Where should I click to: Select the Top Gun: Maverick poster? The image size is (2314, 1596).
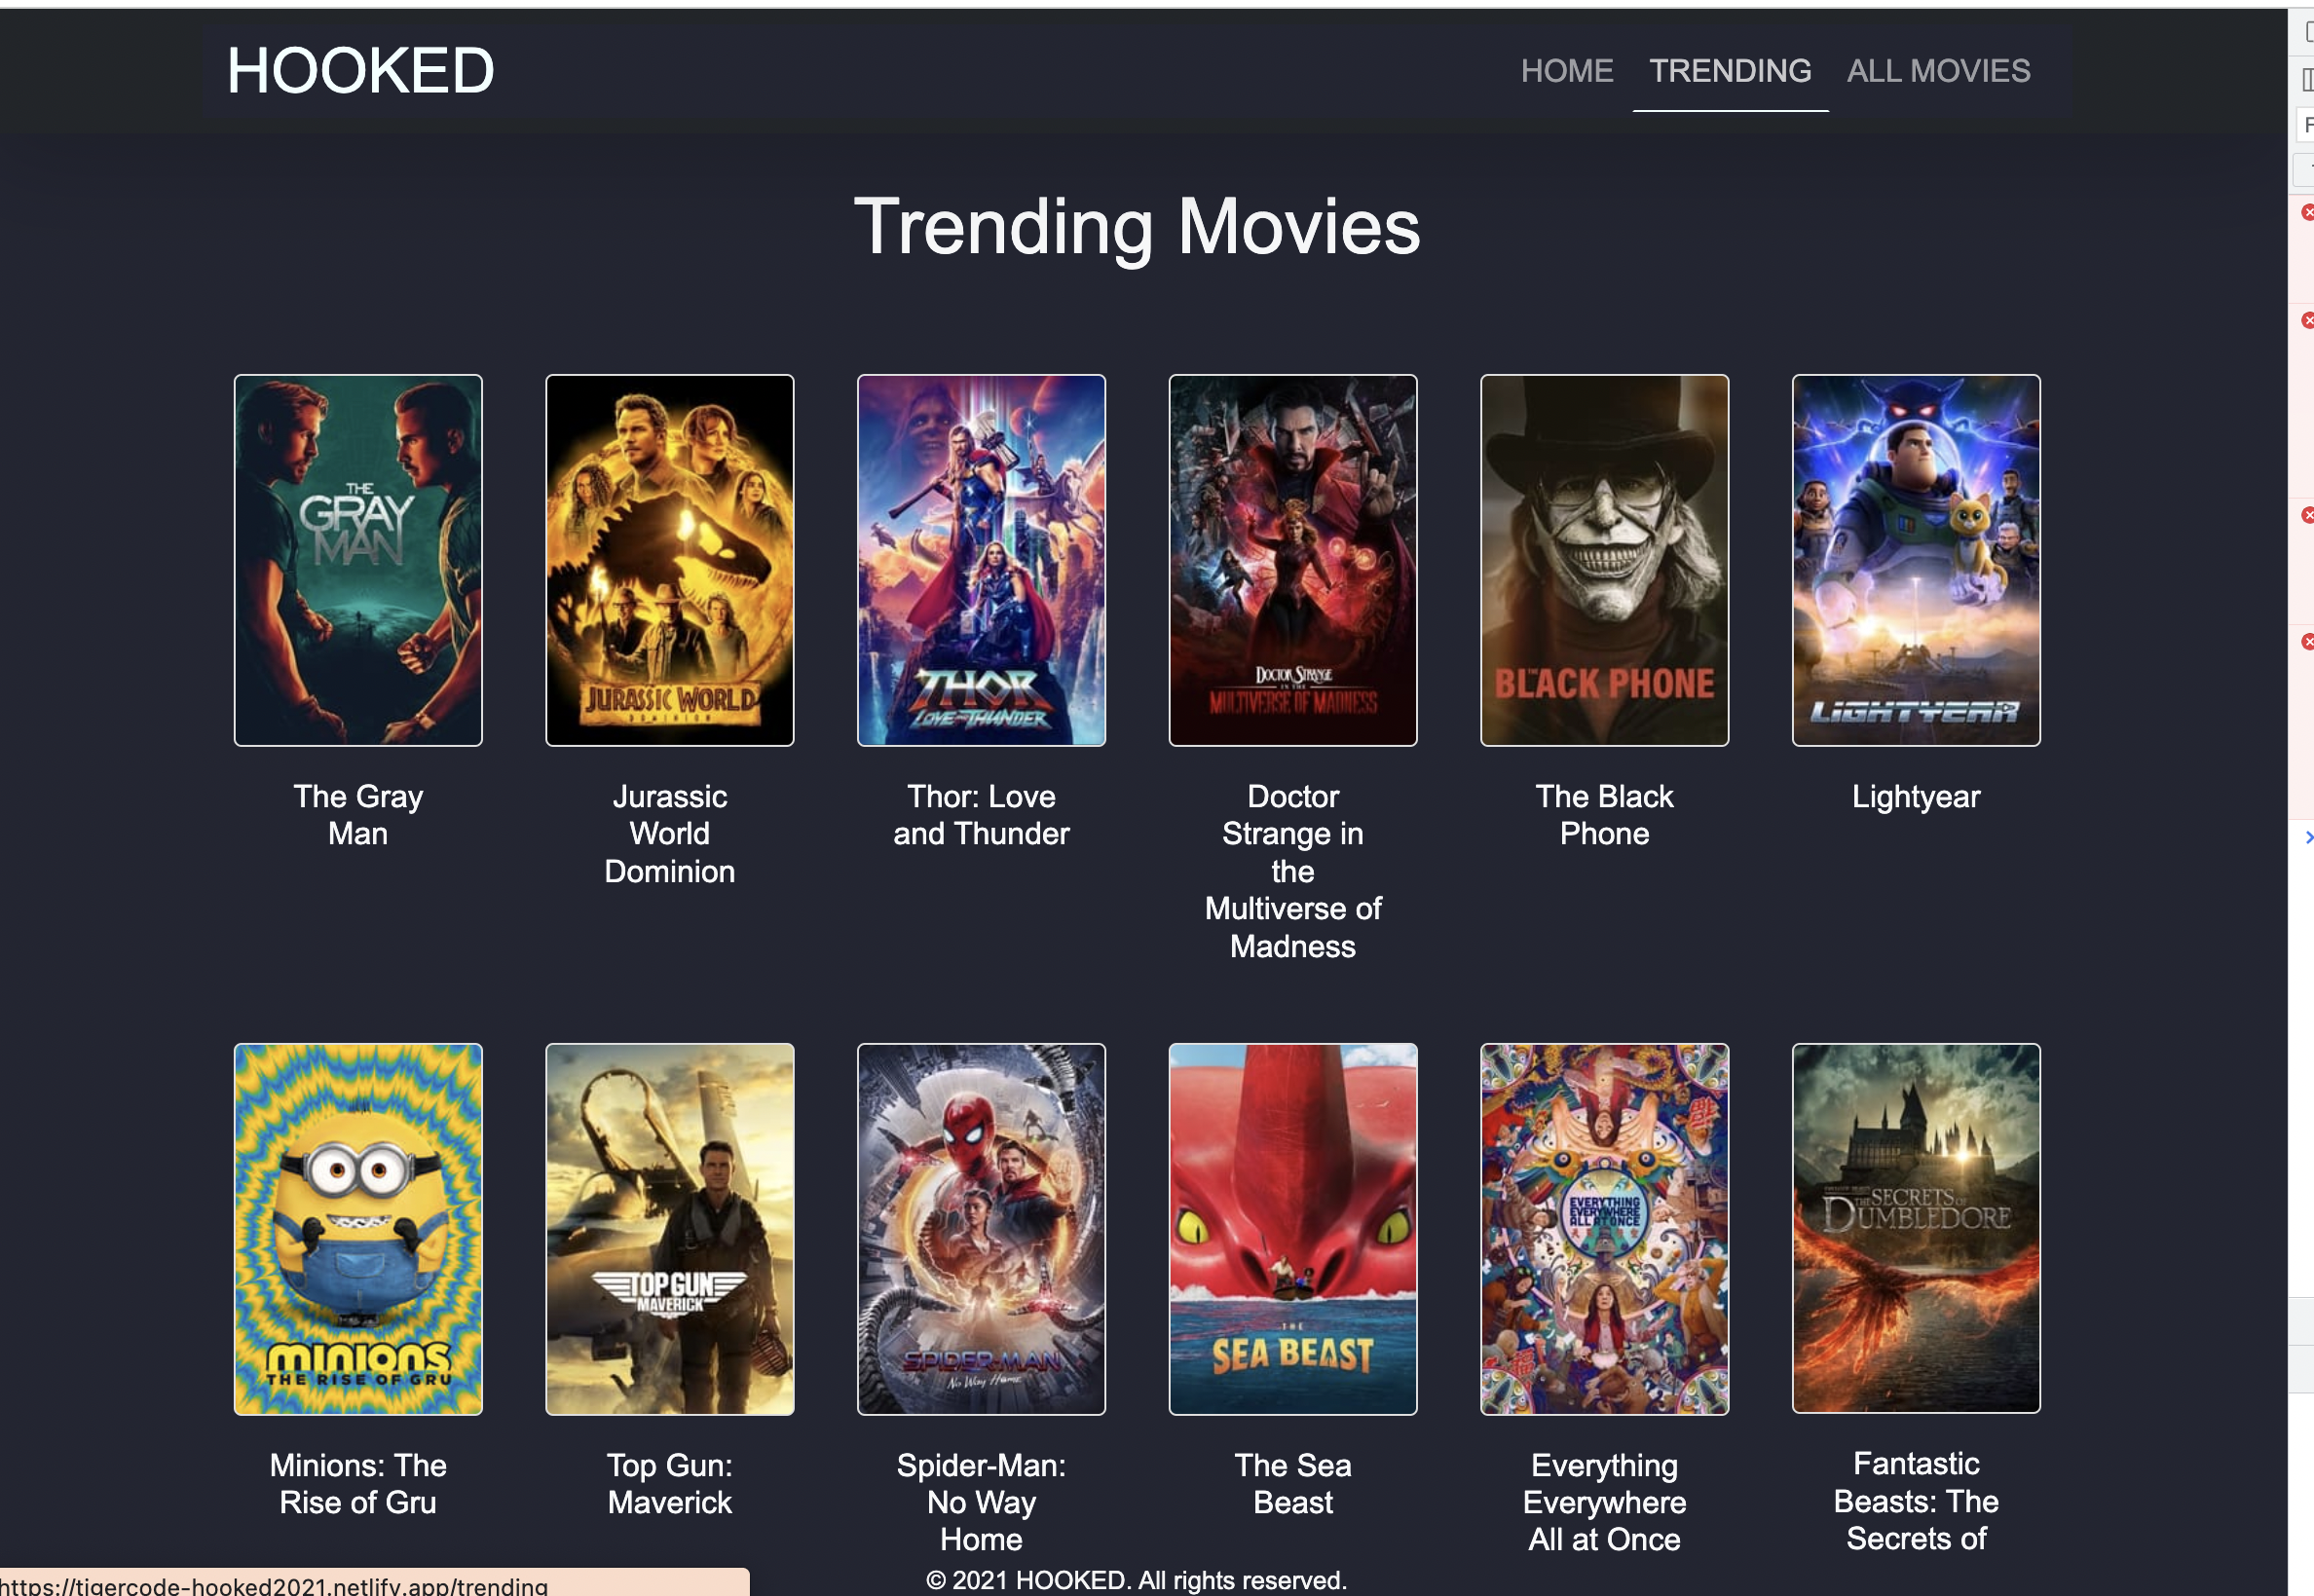click(669, 1229)
